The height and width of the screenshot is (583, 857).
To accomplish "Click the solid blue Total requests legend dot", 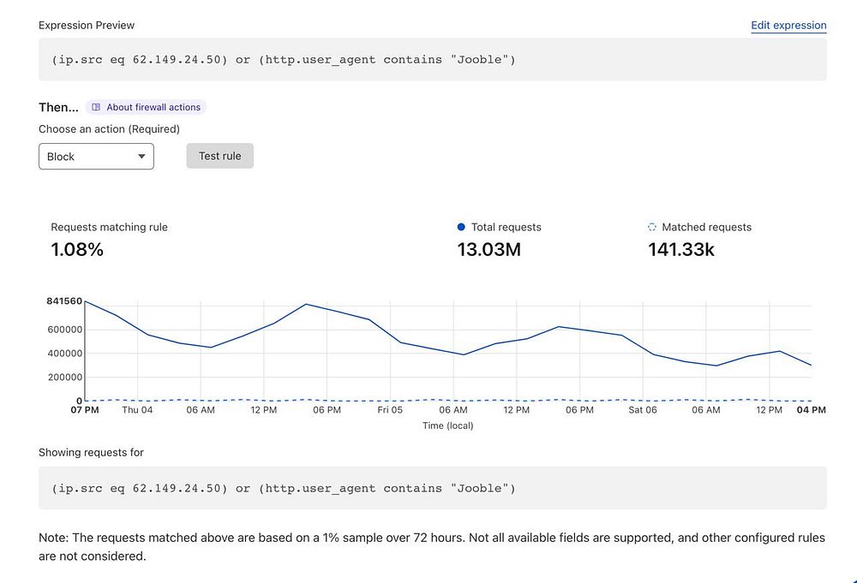I will (462, 227).
